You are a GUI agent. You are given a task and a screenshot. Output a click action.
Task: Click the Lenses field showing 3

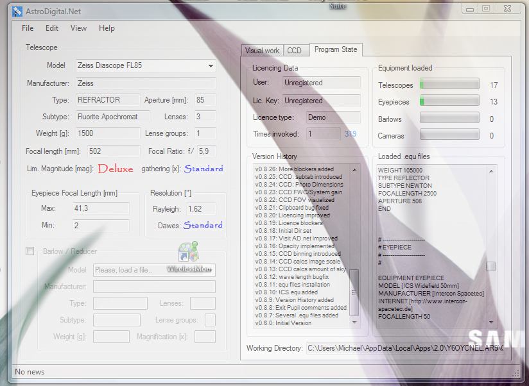point(205,117)
